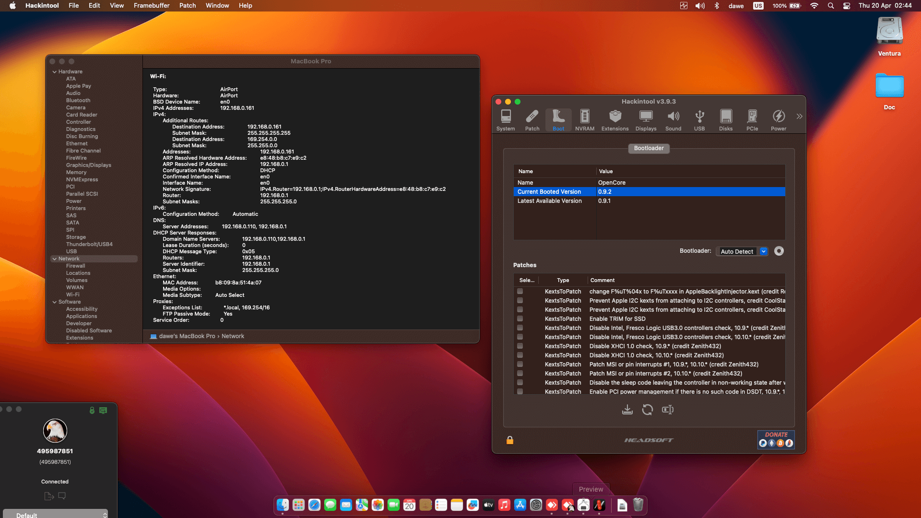Collapse the Hardware tree in System Information
The height and width of the screenshot is (518, 921).
pos(54,71)
